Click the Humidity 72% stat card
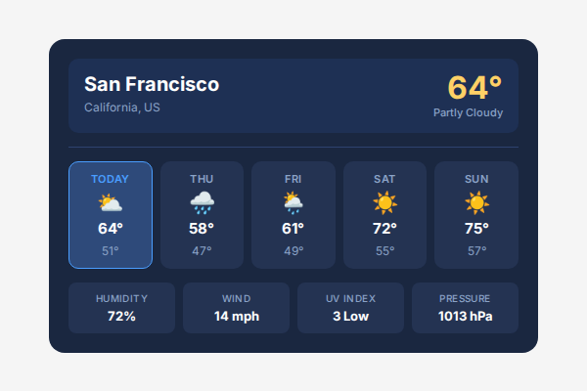The height and width of the screenshot is (391, 587). 121,308
